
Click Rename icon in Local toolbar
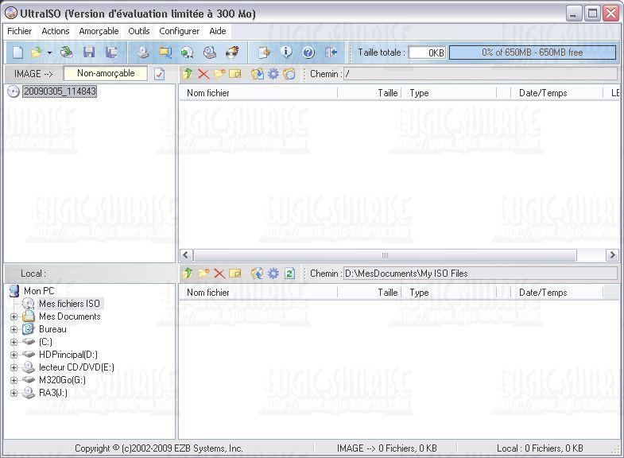point(235,274)
